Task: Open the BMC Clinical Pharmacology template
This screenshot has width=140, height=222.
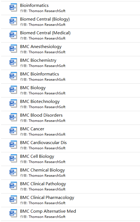Action: tap(47, 198)
